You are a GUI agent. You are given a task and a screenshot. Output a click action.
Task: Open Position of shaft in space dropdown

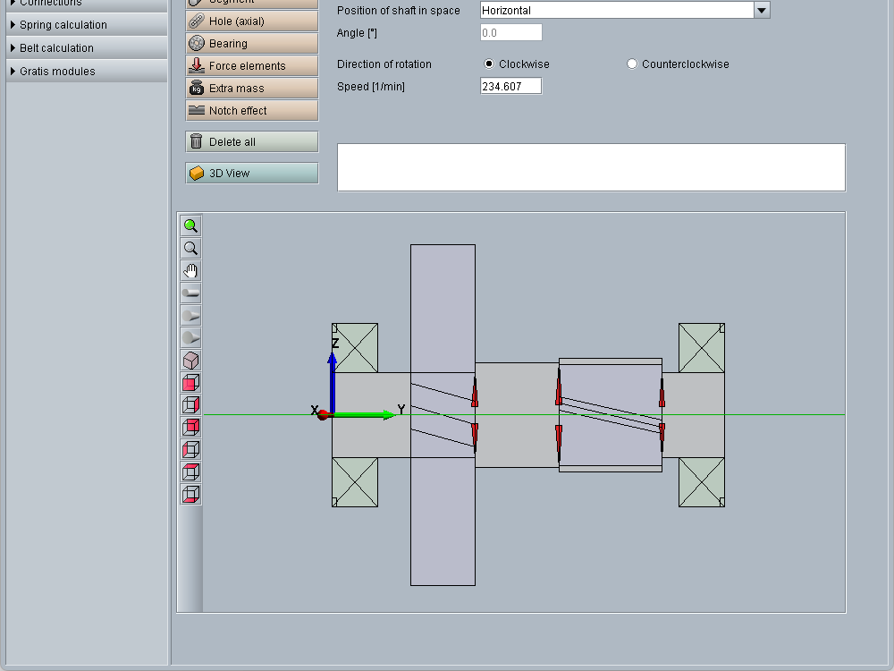pos(761,11)
